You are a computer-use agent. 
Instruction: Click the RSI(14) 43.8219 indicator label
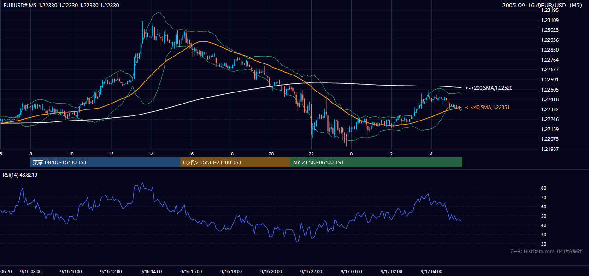pyautogui.click(x=20, y=175)
